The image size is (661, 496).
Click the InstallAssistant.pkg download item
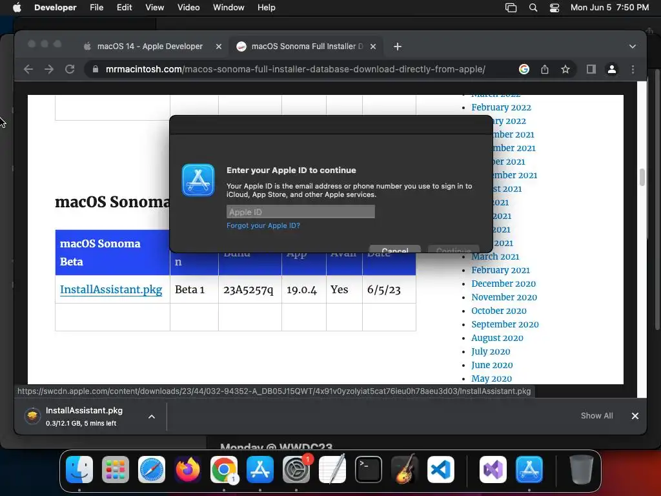click(85, 417)
